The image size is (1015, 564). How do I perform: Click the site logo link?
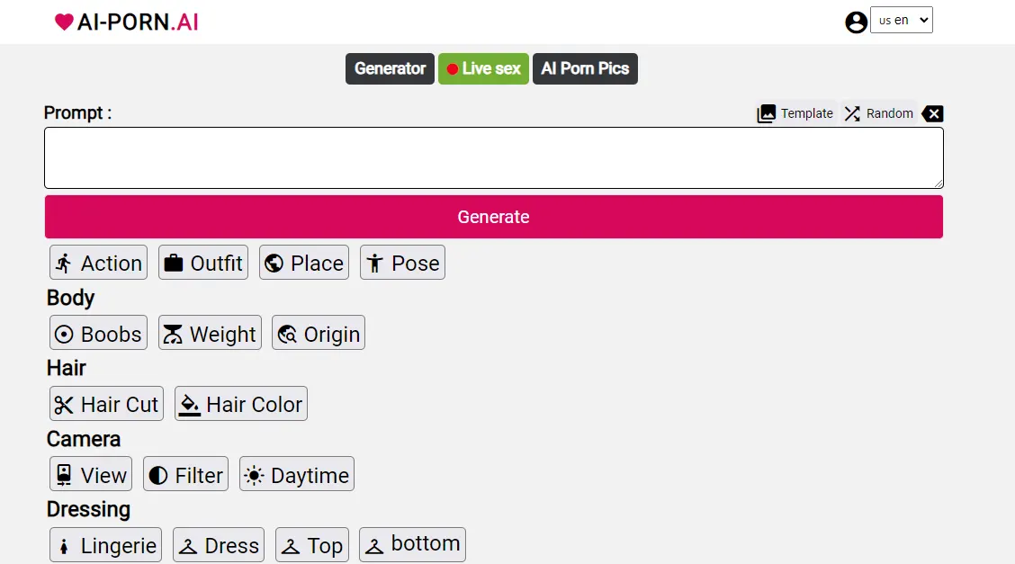tap(126, 22)
